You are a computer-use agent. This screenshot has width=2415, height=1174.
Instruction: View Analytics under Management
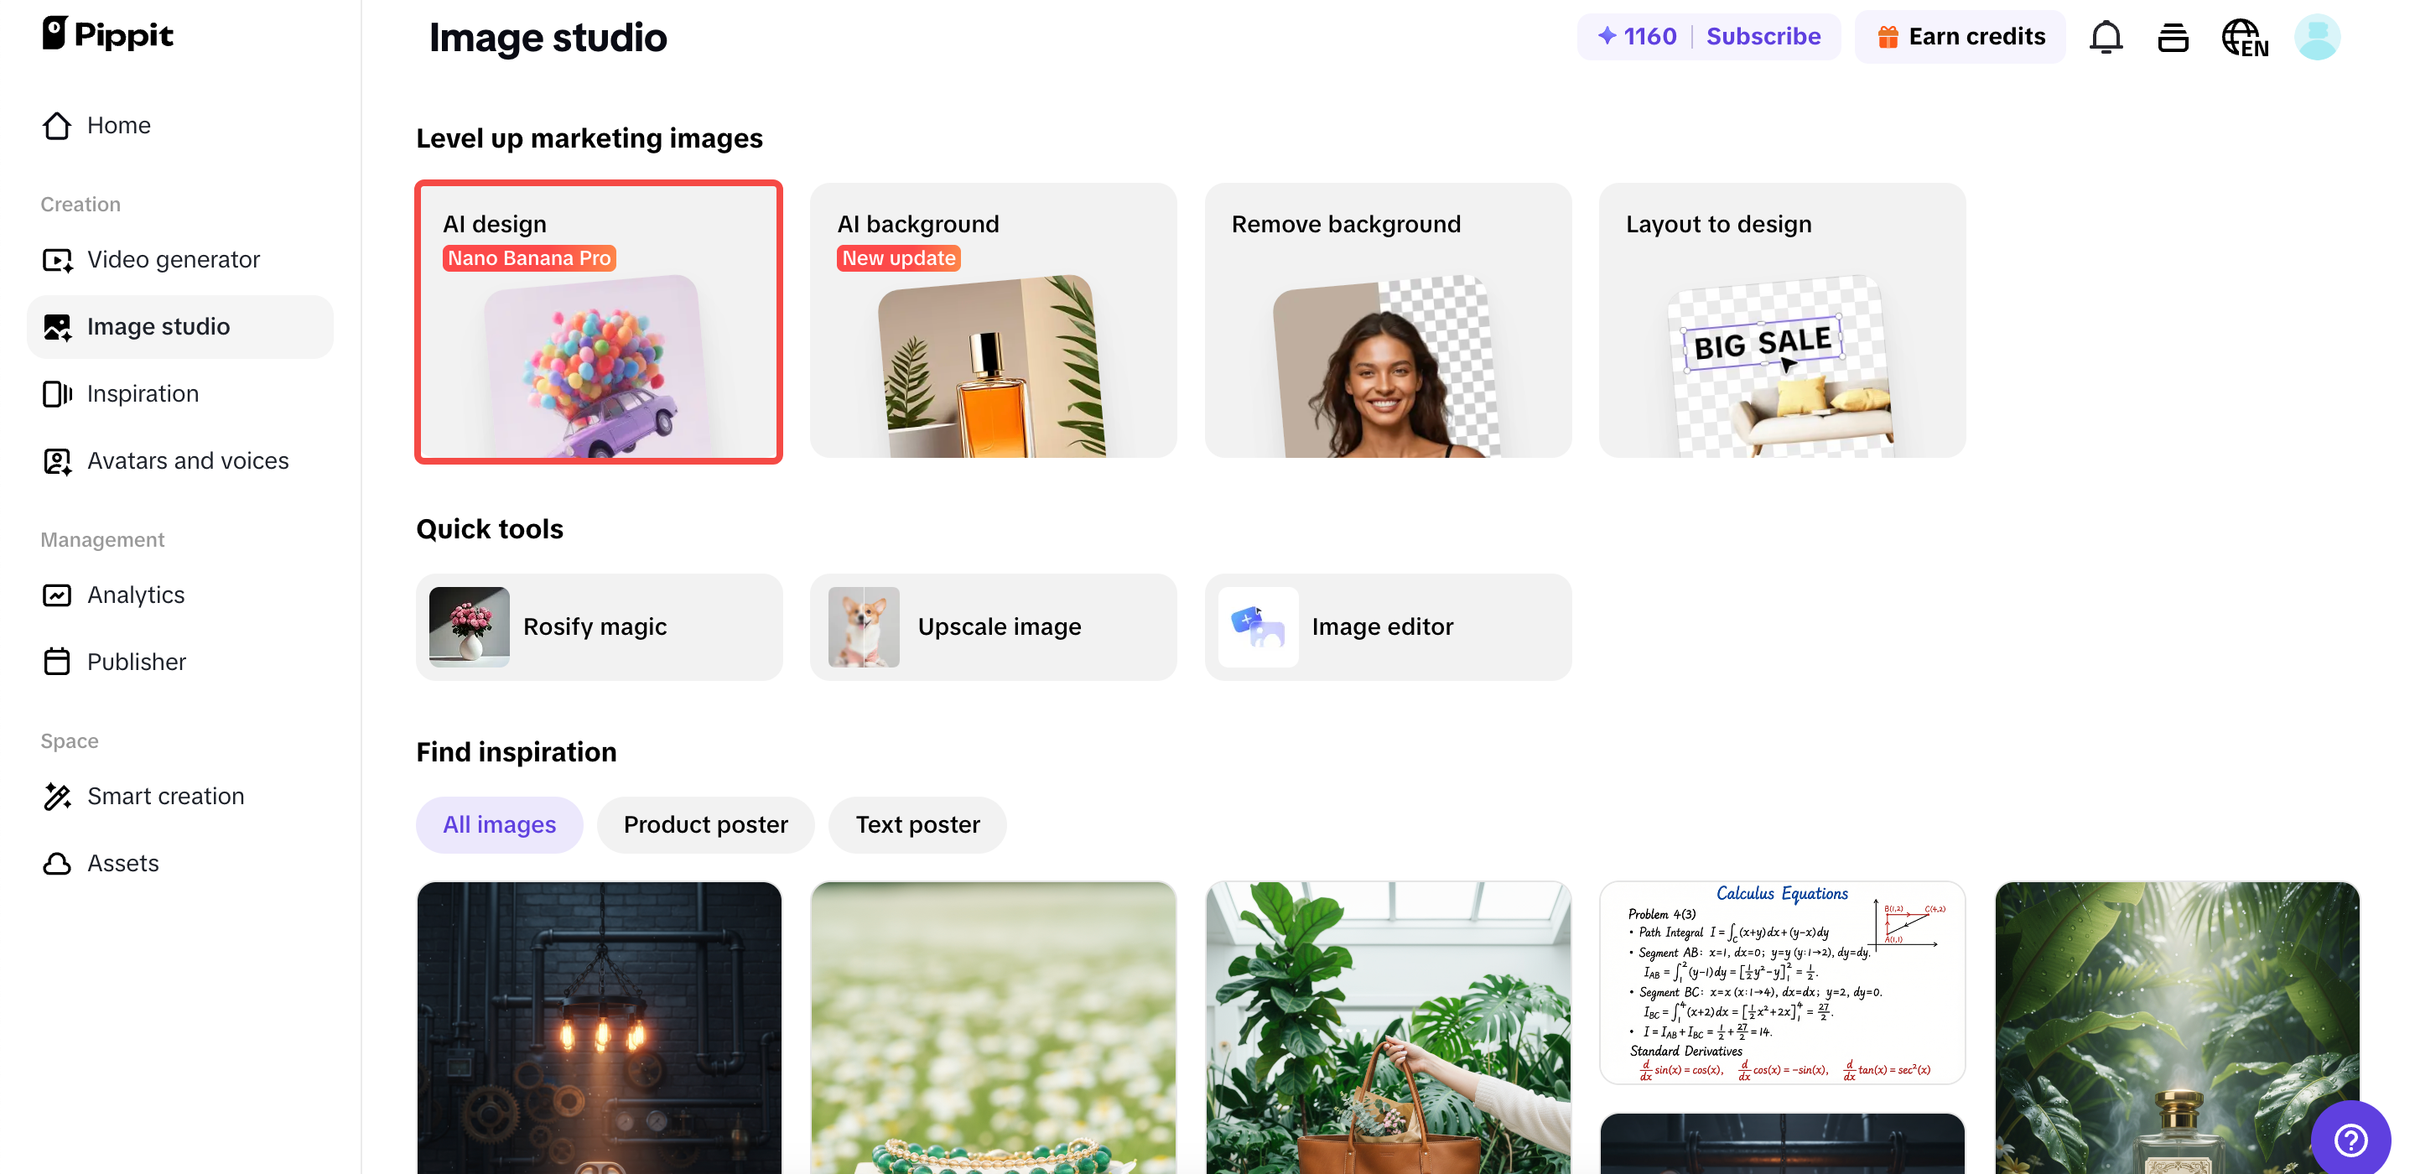pyautogui.click(x=135, y=595)
